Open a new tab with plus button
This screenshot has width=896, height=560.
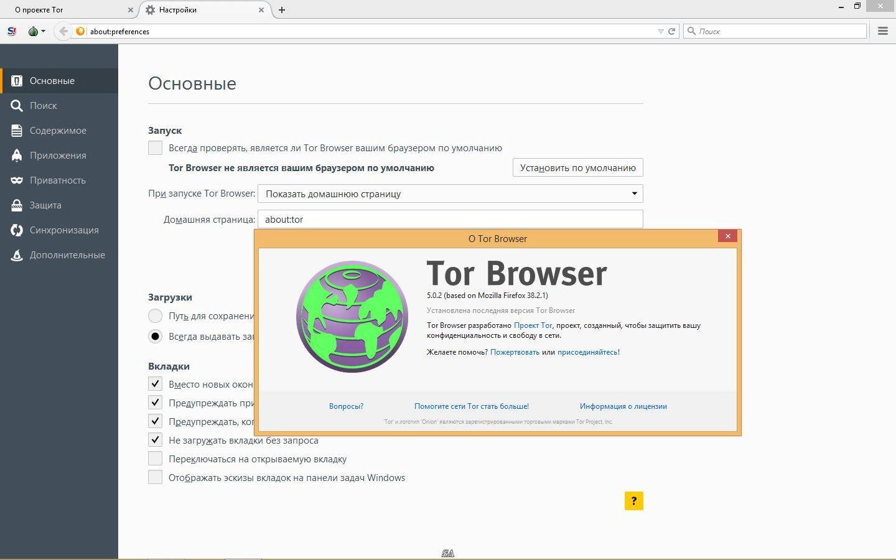click(282, 10)
